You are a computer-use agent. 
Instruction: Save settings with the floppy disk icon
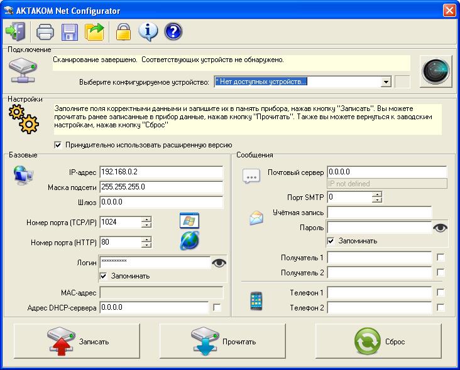click(70, 32)
